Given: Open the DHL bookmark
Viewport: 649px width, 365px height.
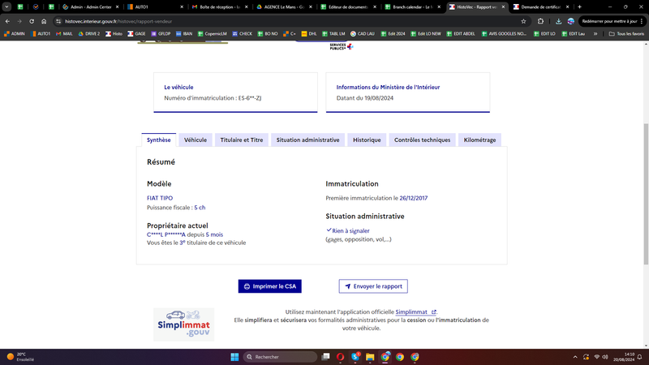Looking at the screenshot, I should 309,33.
